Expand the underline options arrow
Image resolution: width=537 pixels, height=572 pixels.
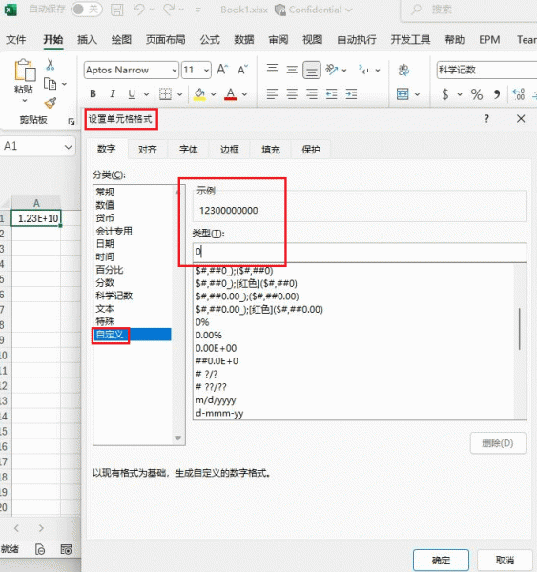146,94
